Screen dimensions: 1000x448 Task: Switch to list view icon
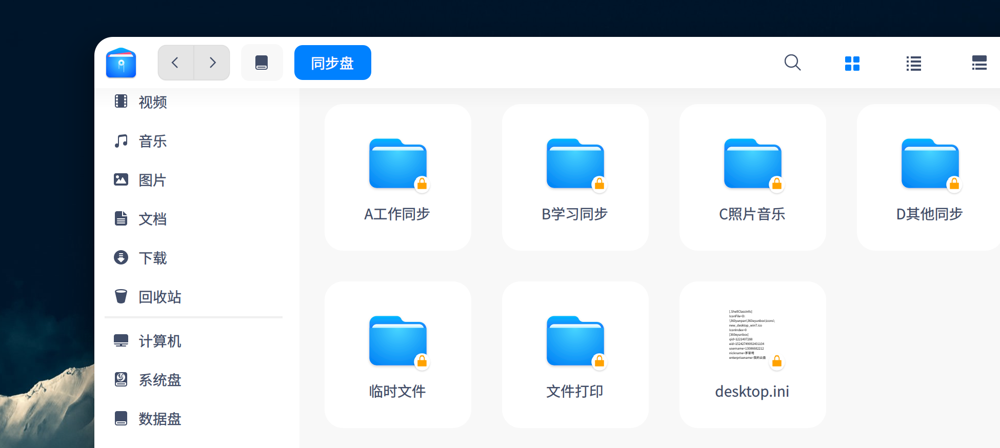point(914,64)
